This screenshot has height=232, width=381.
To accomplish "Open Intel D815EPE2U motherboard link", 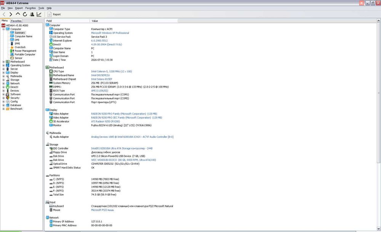I will [100, 75].
